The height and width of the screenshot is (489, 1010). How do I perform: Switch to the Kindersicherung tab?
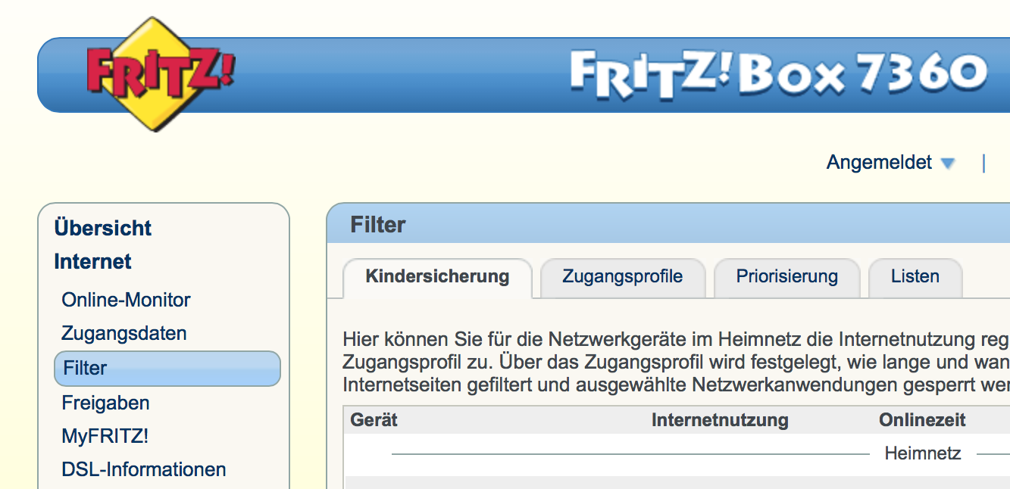point(437,277)
